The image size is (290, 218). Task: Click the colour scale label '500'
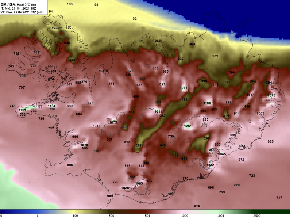click(x=111, y=216)
